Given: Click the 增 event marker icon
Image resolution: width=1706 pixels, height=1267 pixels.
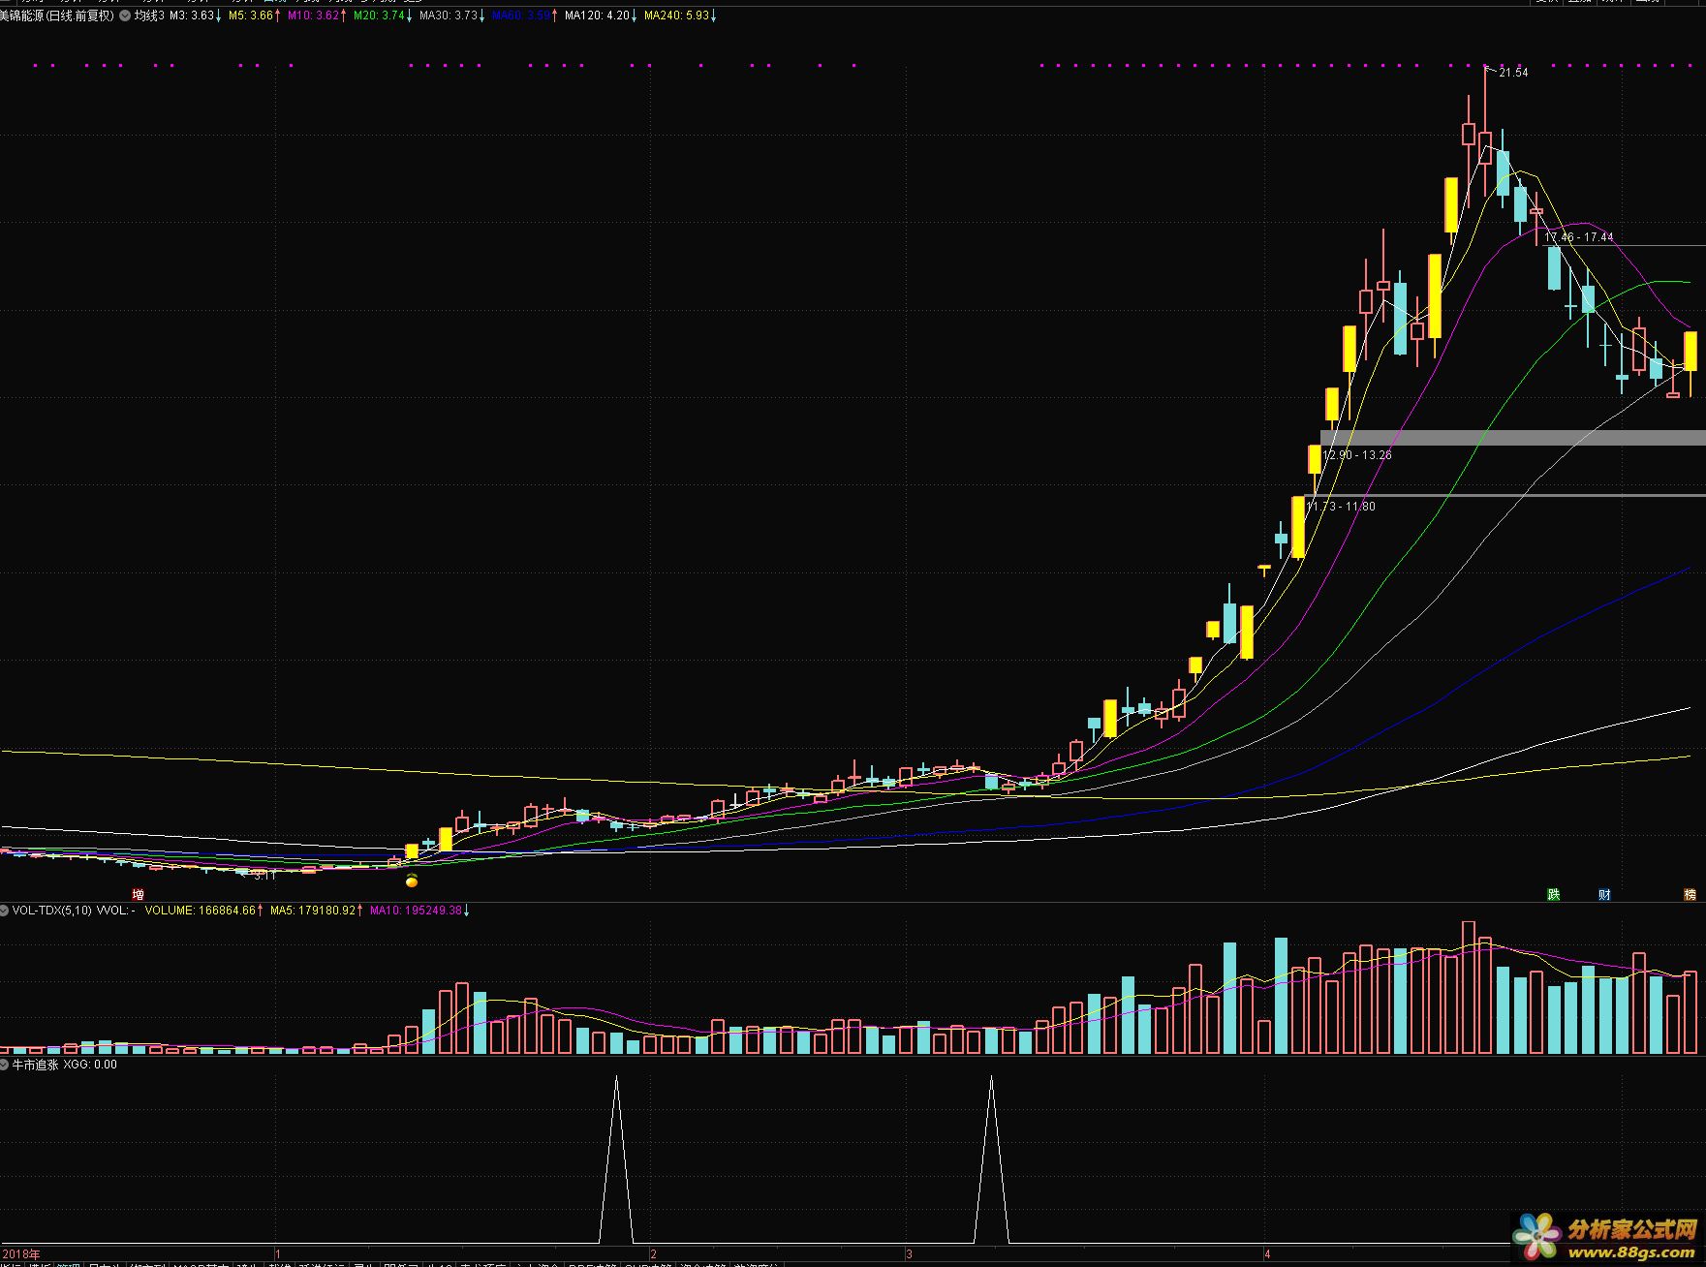Looking at the screenshot, I should 139,894.
